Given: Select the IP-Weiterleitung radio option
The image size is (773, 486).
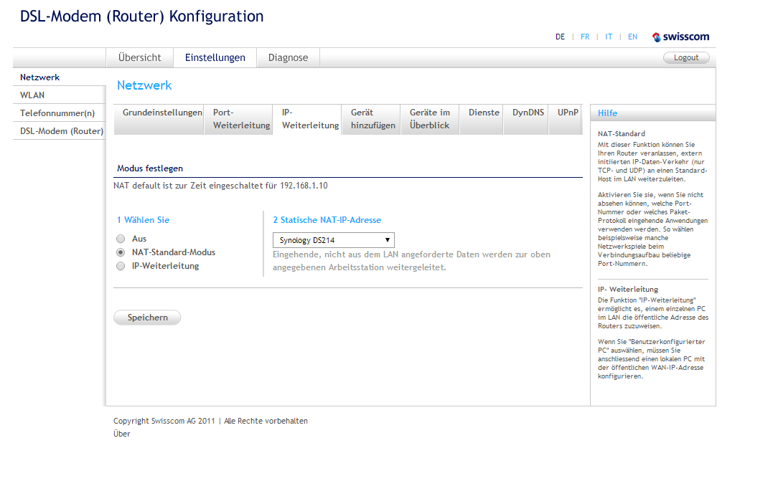Looking at the screenshot, I should coord(121,266).
